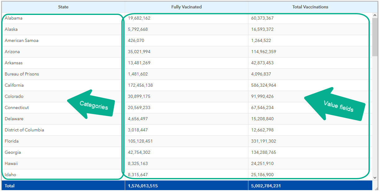Select the Alabama row

(47, 18)
